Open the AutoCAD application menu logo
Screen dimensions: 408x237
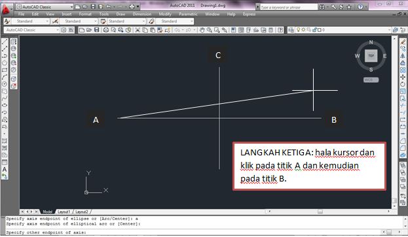tap(7, 10)
